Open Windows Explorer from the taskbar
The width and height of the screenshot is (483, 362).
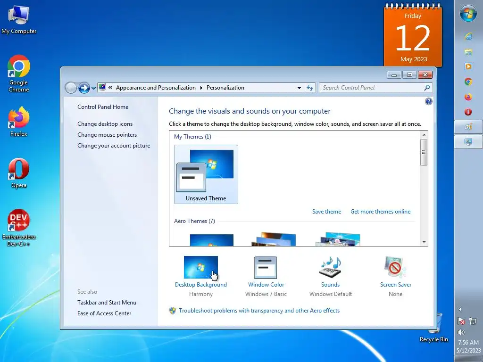point(468,51)
